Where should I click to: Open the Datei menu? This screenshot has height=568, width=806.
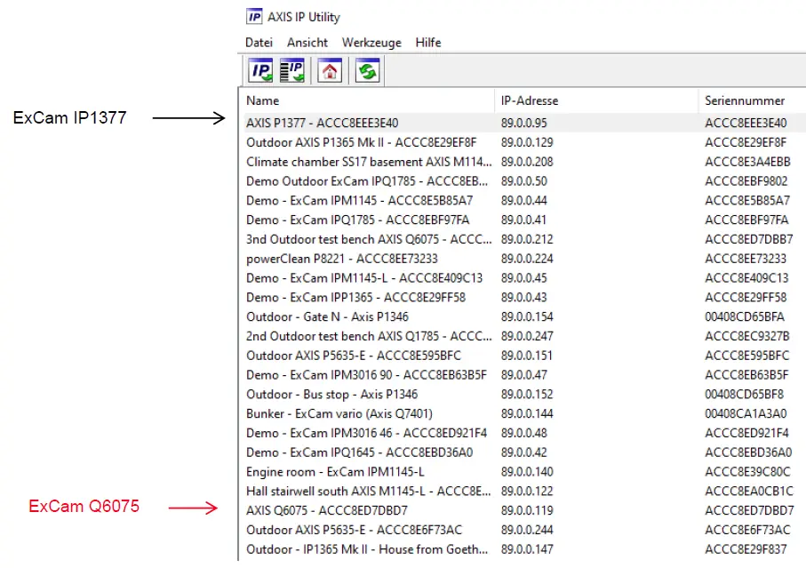tap(259, 43)
